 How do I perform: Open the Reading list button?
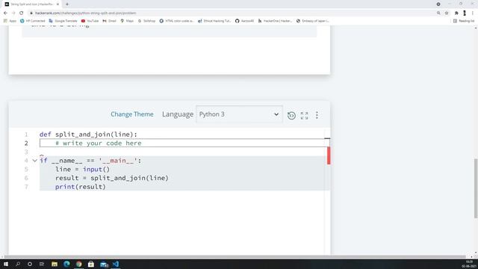pyautogui.click(x=464, y=21)
